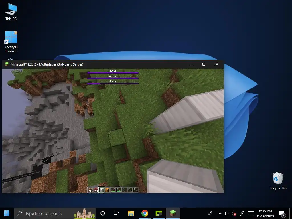This screenshot has width=292, height=219.
Task: Select the hotbar slot with 37 items
Action: [90, 190]
